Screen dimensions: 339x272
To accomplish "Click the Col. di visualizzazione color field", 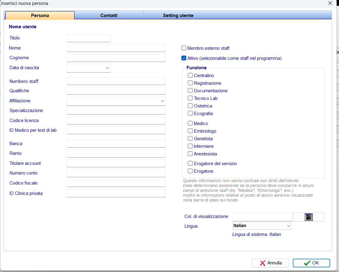I will coord(262,217).
